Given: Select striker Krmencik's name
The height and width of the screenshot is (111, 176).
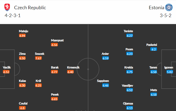Looking at the screenshot, I should tap(73, 67).
